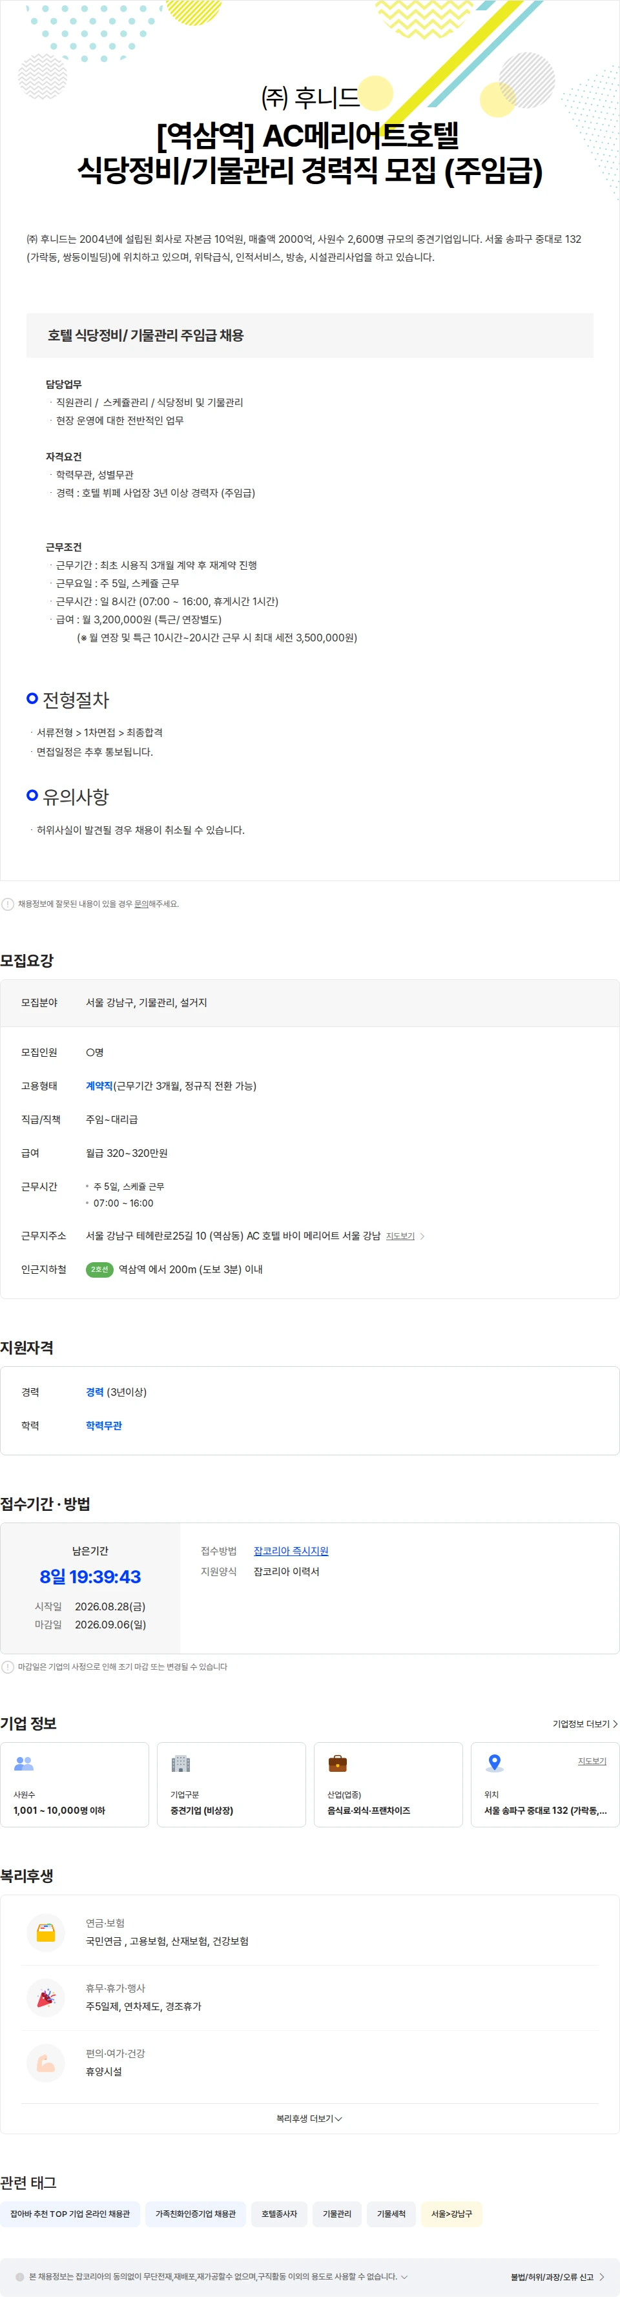
Task: Click the info icon beside 채용정보 notice
Action: 8,904
